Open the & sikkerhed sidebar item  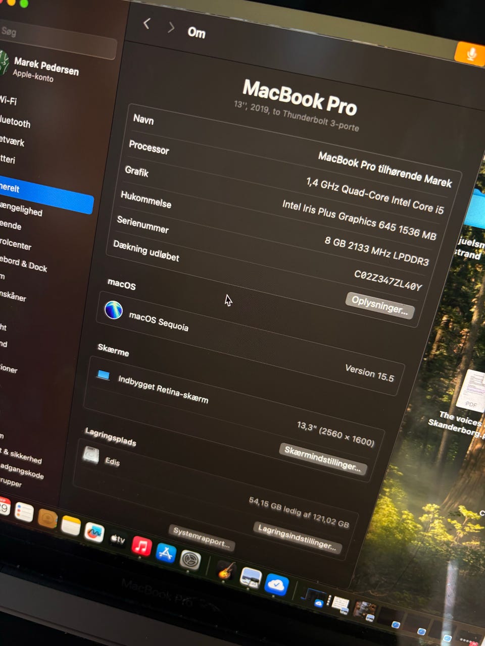click(x=21, y=455)
